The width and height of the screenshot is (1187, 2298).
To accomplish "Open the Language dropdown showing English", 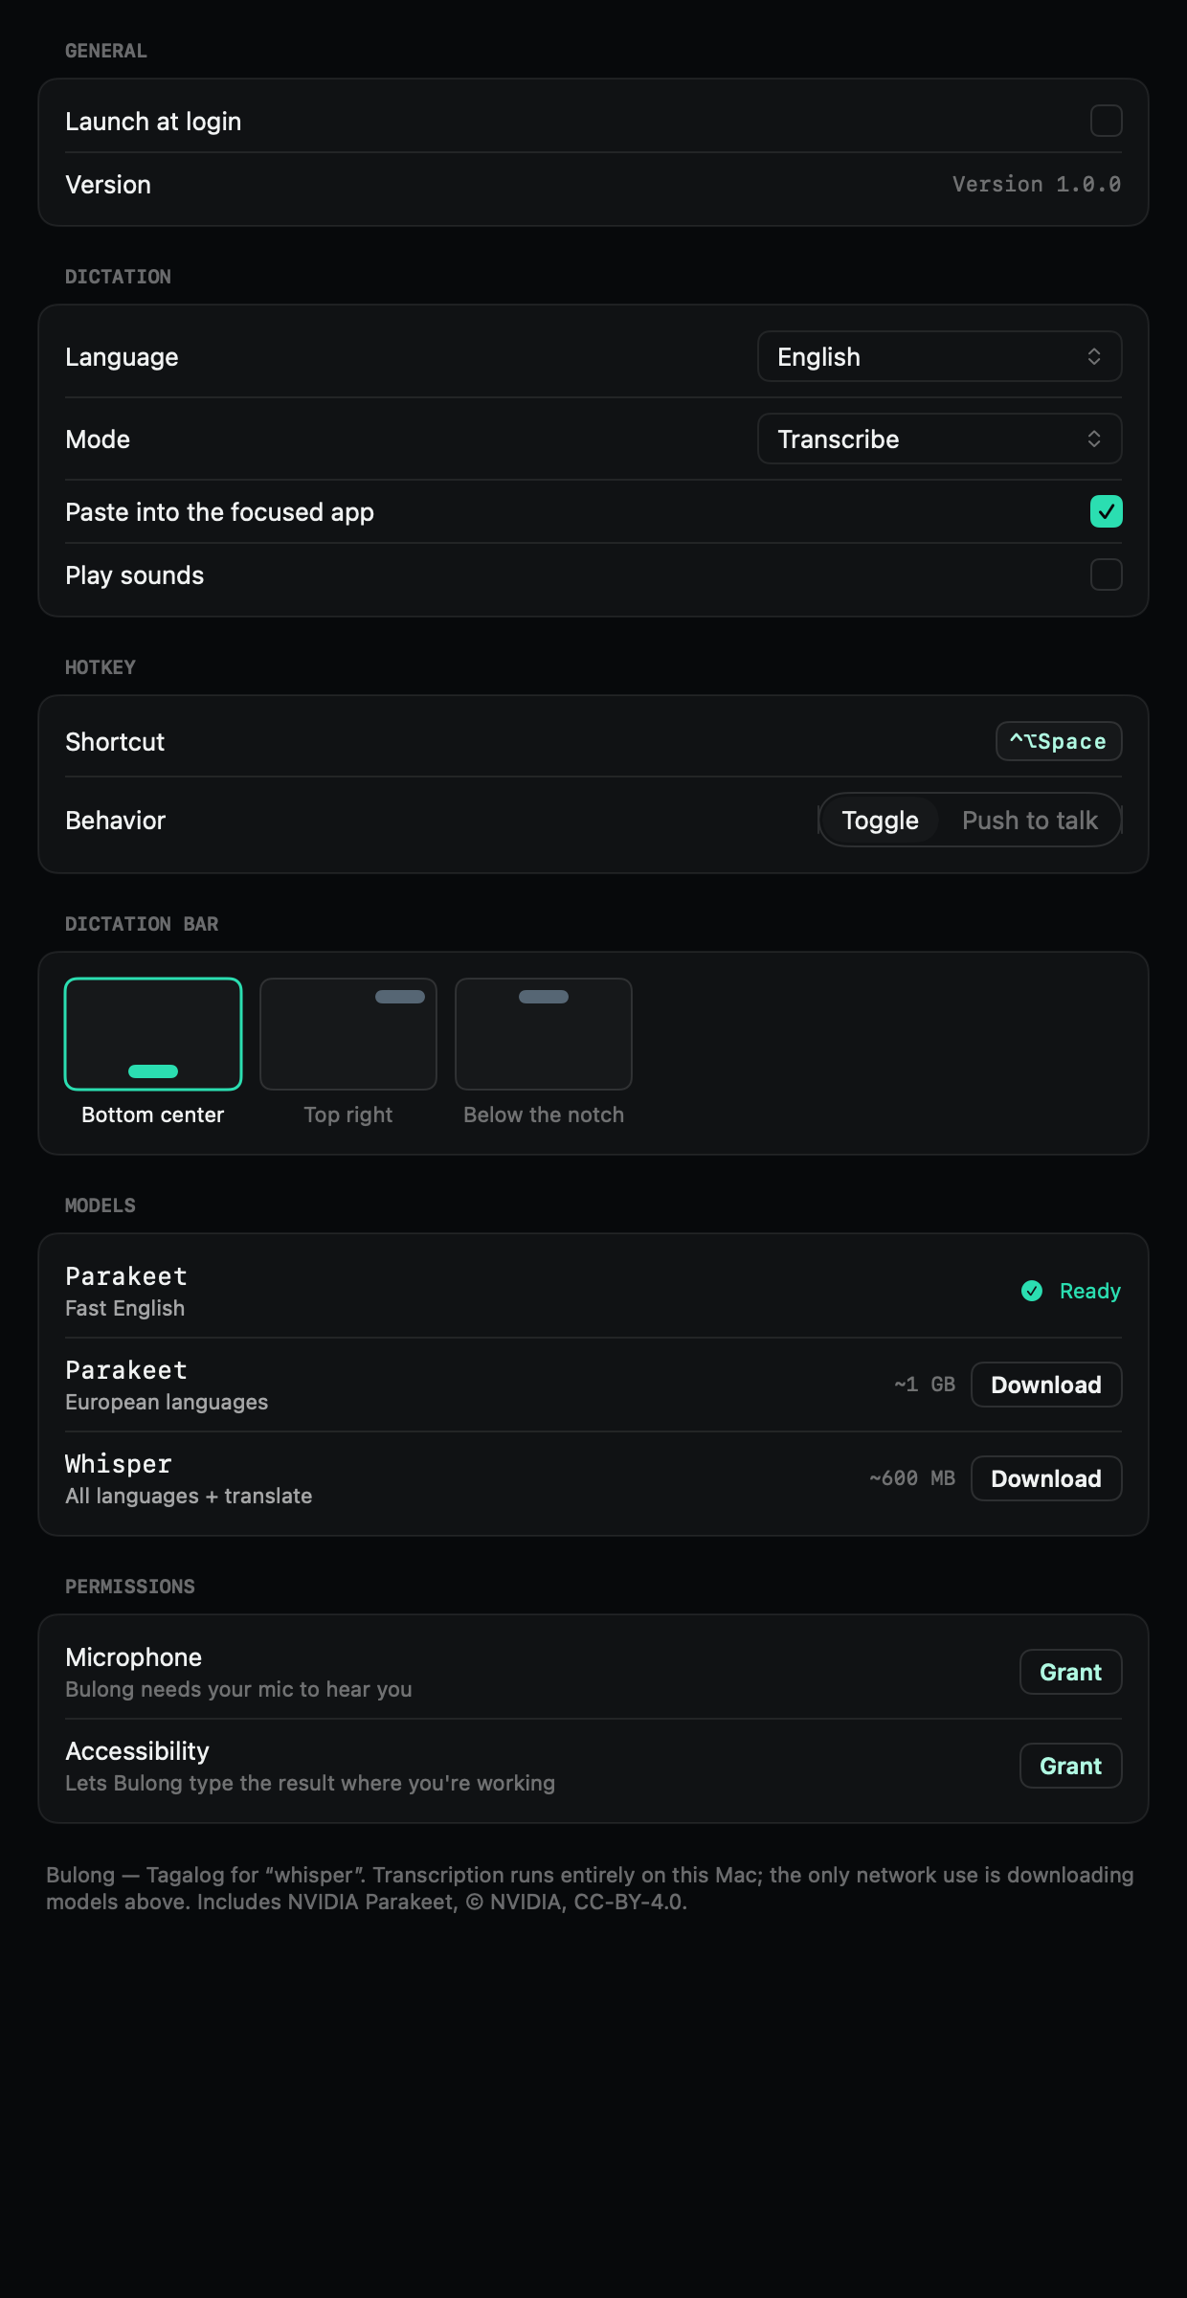I will tap(939, 356).
